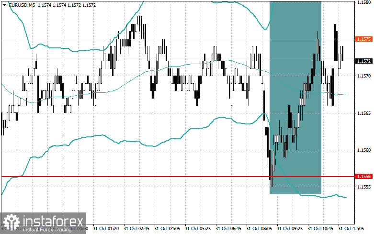Screen dimensions: 374x234
Task: Click the 31 Oct 12:05 time label
Action: [351, 229]
